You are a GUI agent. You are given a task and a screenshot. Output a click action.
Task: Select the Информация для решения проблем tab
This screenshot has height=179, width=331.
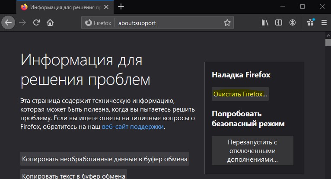coord(65,7)
